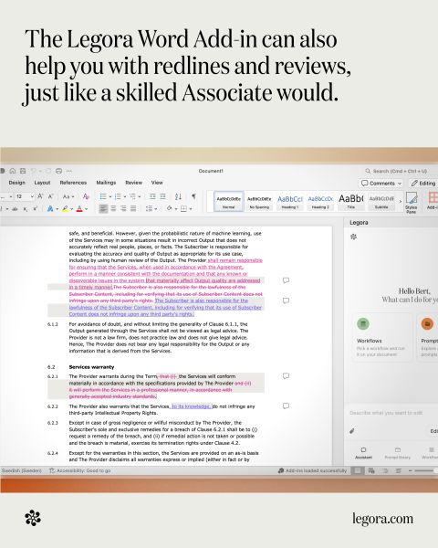Toggle the Show paragraph marks pilcrow

click(x=193, y=196)
